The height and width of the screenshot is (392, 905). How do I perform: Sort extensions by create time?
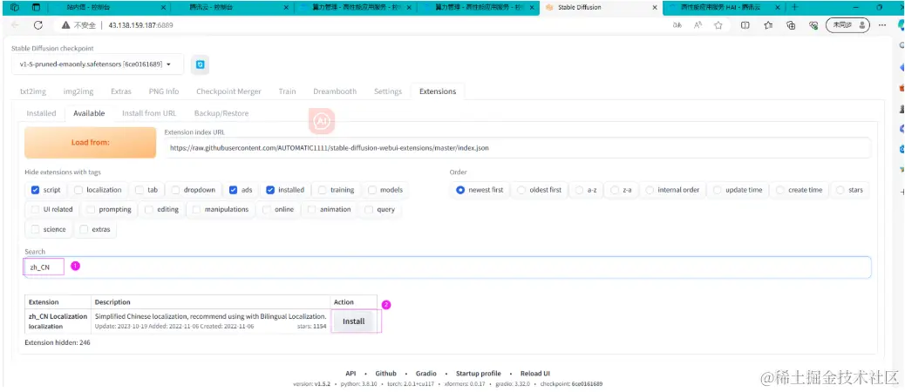point(779,190)
